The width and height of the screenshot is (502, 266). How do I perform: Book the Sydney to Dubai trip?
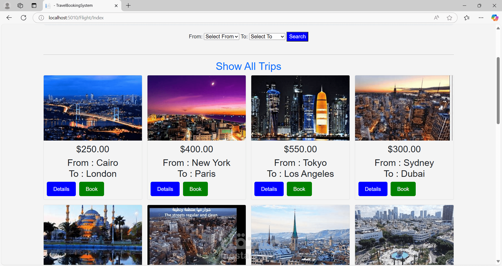coord(403,189)
